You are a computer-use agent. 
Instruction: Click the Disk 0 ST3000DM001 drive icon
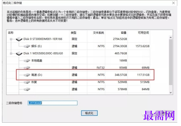tap(19, 39)
